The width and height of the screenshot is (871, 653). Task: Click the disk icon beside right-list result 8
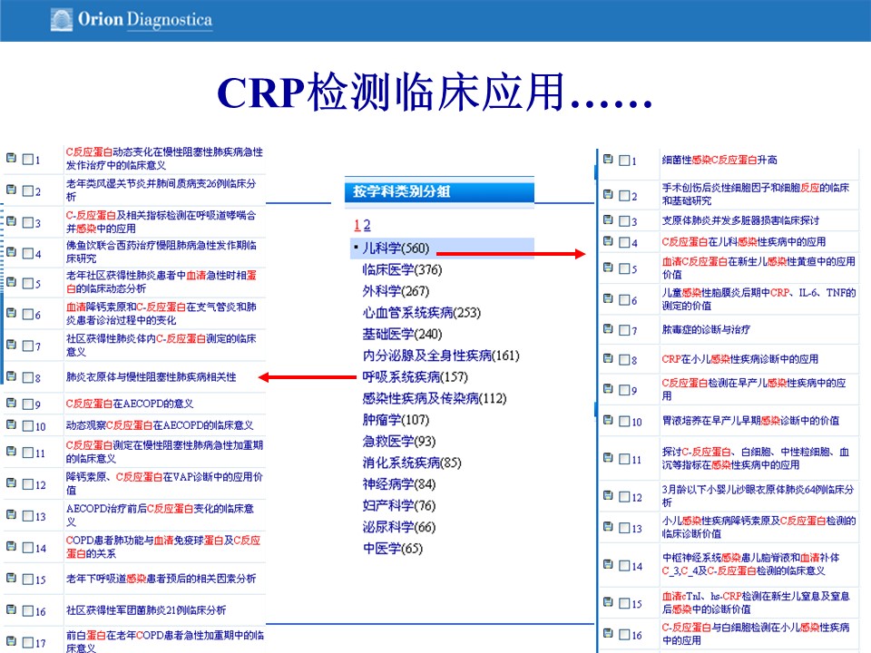[607, 359]
